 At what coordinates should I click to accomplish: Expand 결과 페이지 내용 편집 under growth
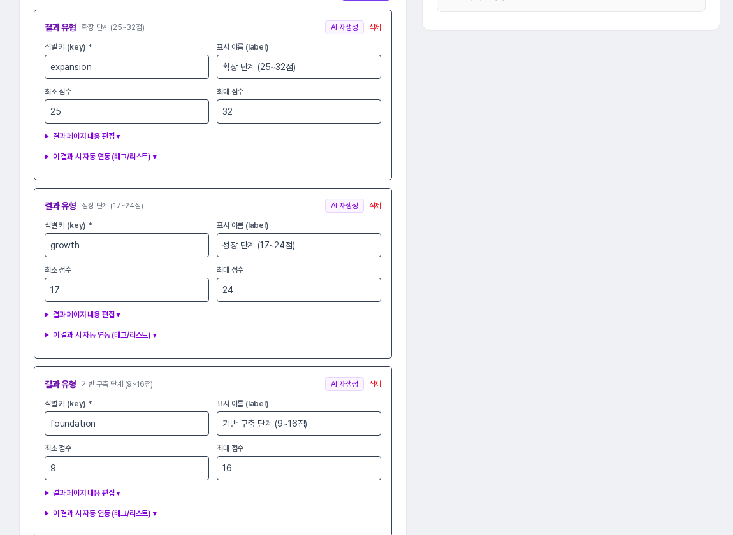tap(83, 315)
